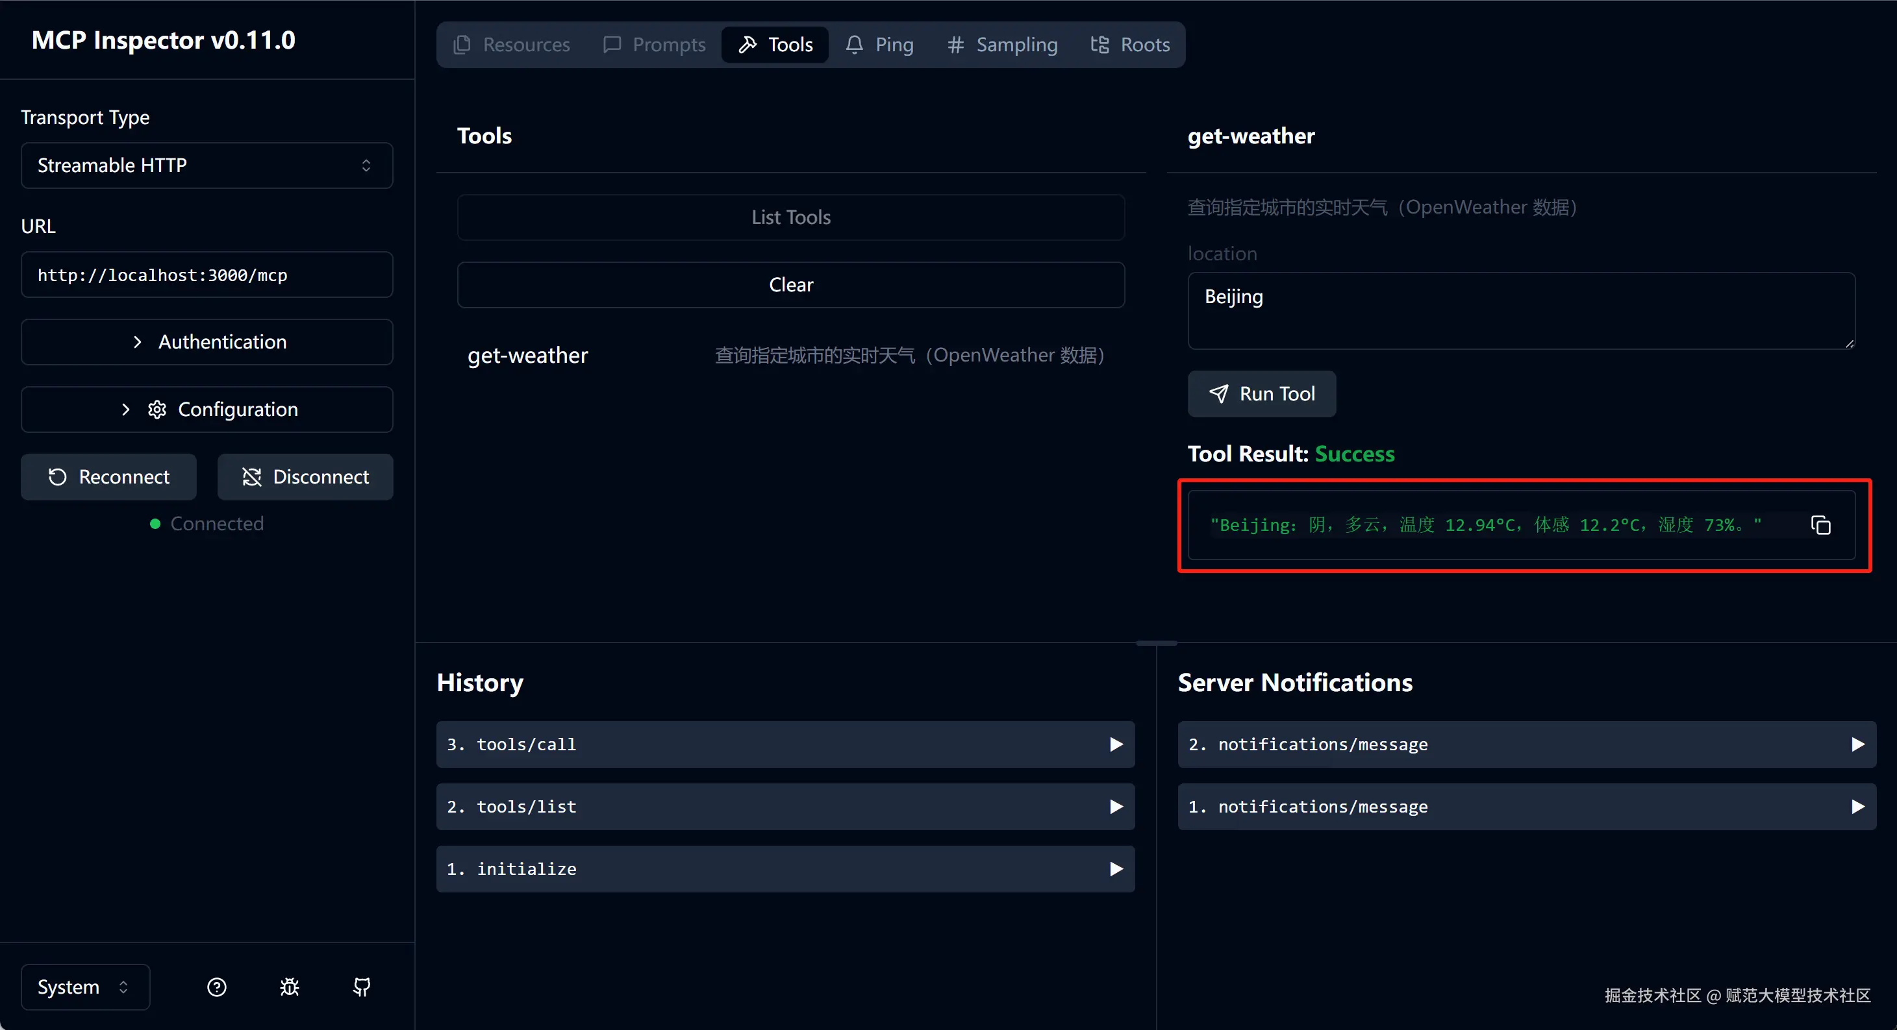Click the Disconnect button
1897x1030 pixels.
click(305, 477)
